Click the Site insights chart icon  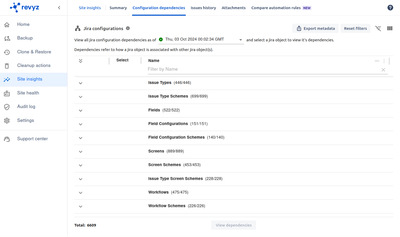[x=7, y=79]
